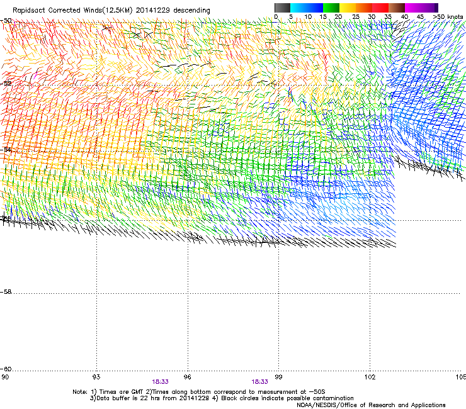
Task: Click the legend value '0'
Action: point(276,17)
